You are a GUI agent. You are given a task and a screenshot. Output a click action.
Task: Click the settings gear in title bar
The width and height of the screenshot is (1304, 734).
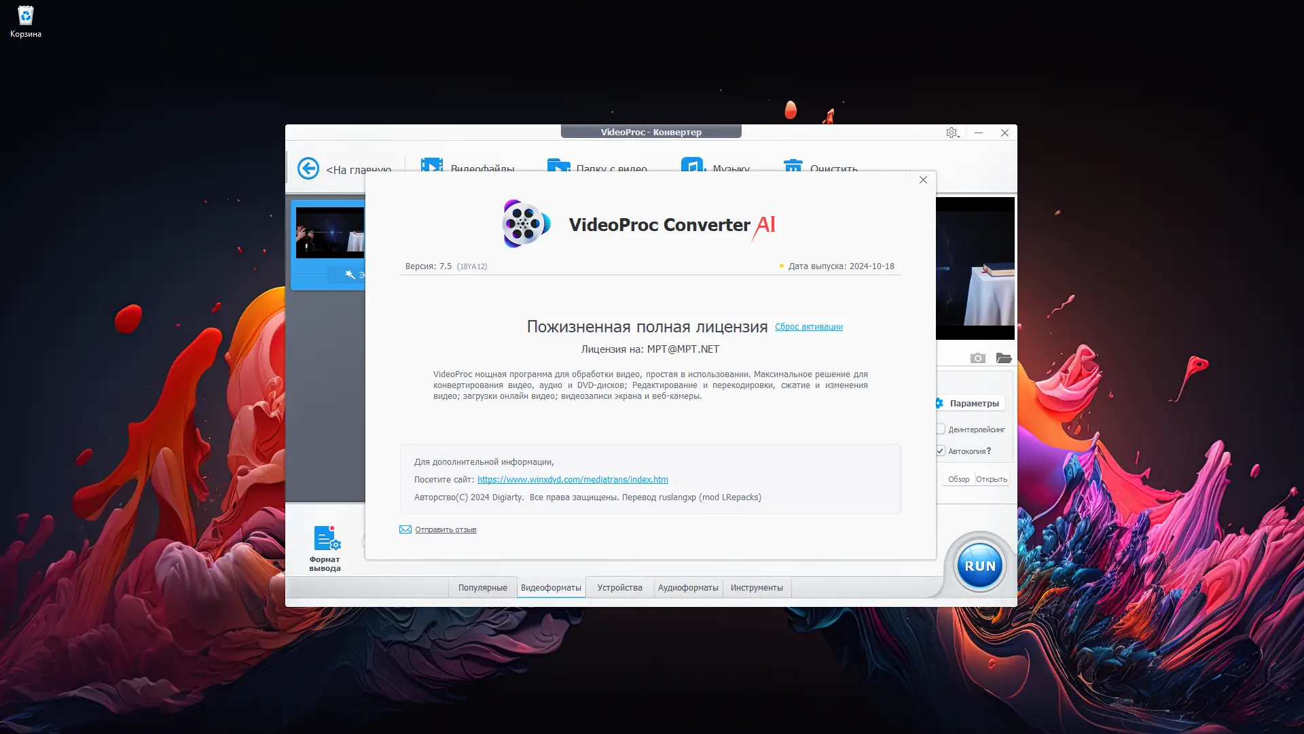coord(952,133)
